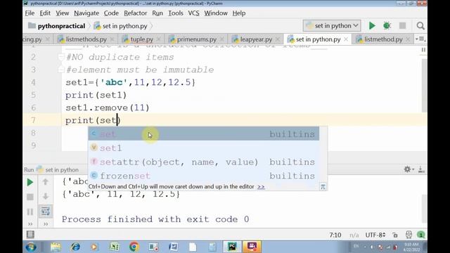The width and height of the screenshot is (450, 253).
Task: Click the pythonpractical project folder breadcrumb
Action: [x=57, y=26]
